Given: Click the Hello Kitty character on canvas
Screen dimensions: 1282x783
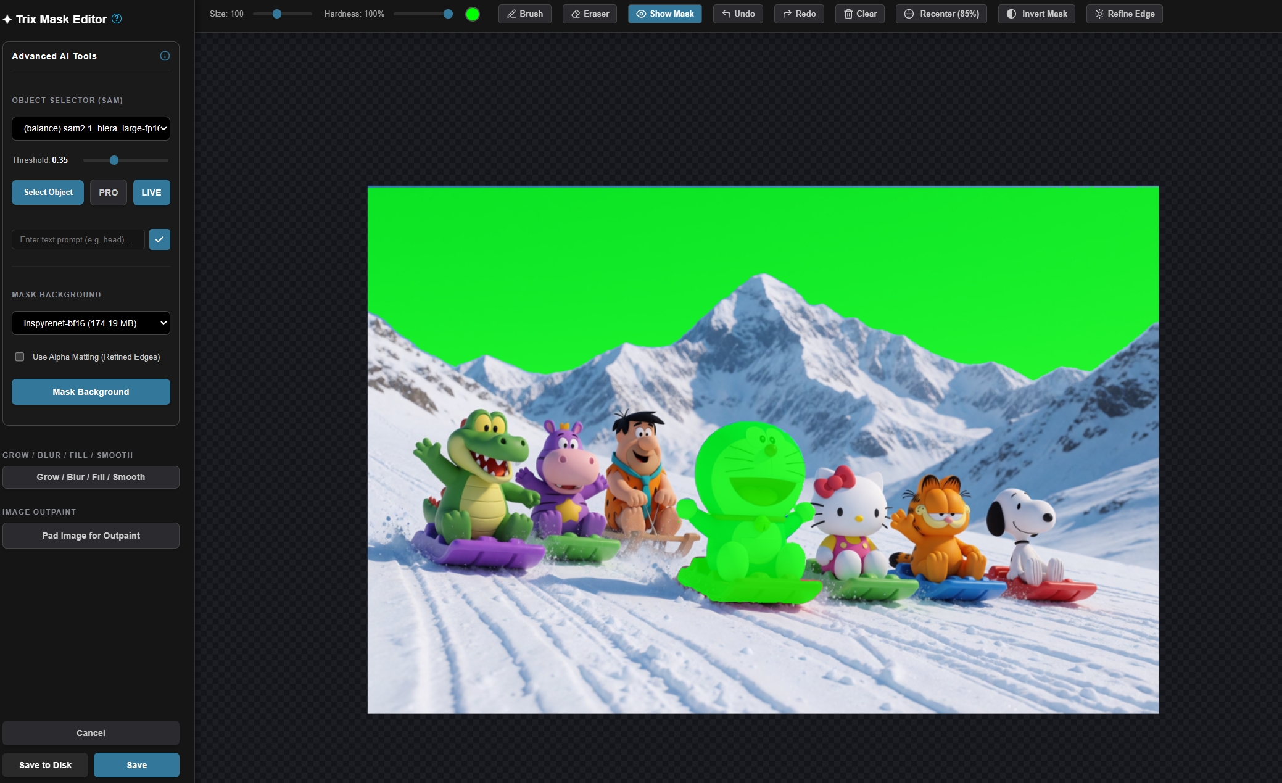Looking at the screenshot, I should tap(850, 521).
